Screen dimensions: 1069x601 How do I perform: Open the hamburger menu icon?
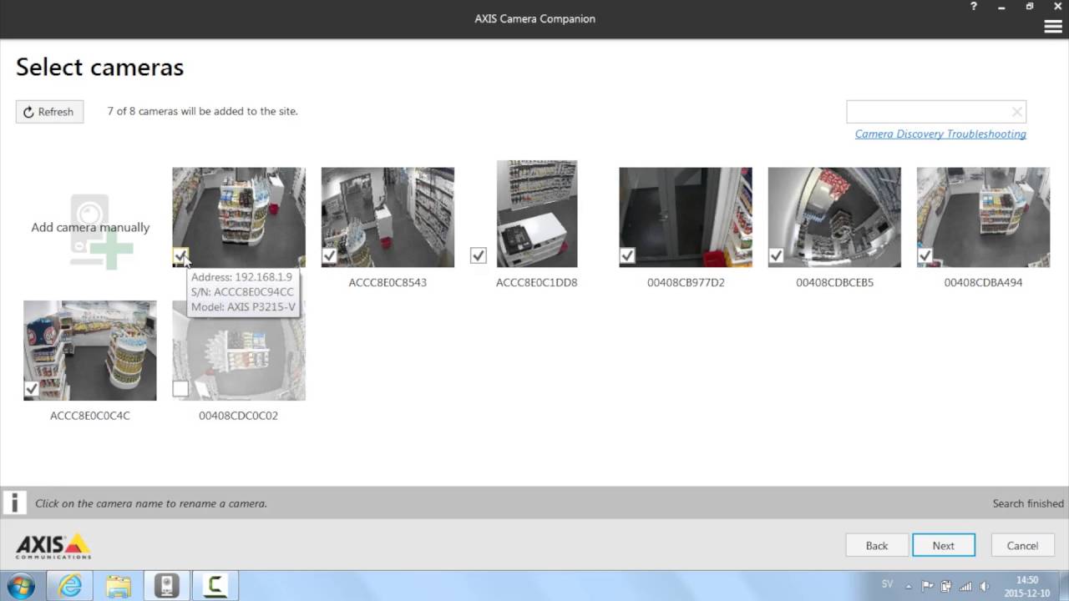point(1052,27)
